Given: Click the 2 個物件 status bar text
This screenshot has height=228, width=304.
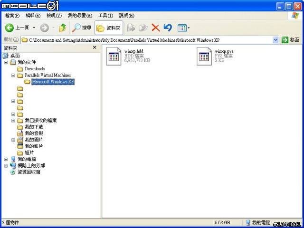Looking at the screenshot, I should [10, 222].
